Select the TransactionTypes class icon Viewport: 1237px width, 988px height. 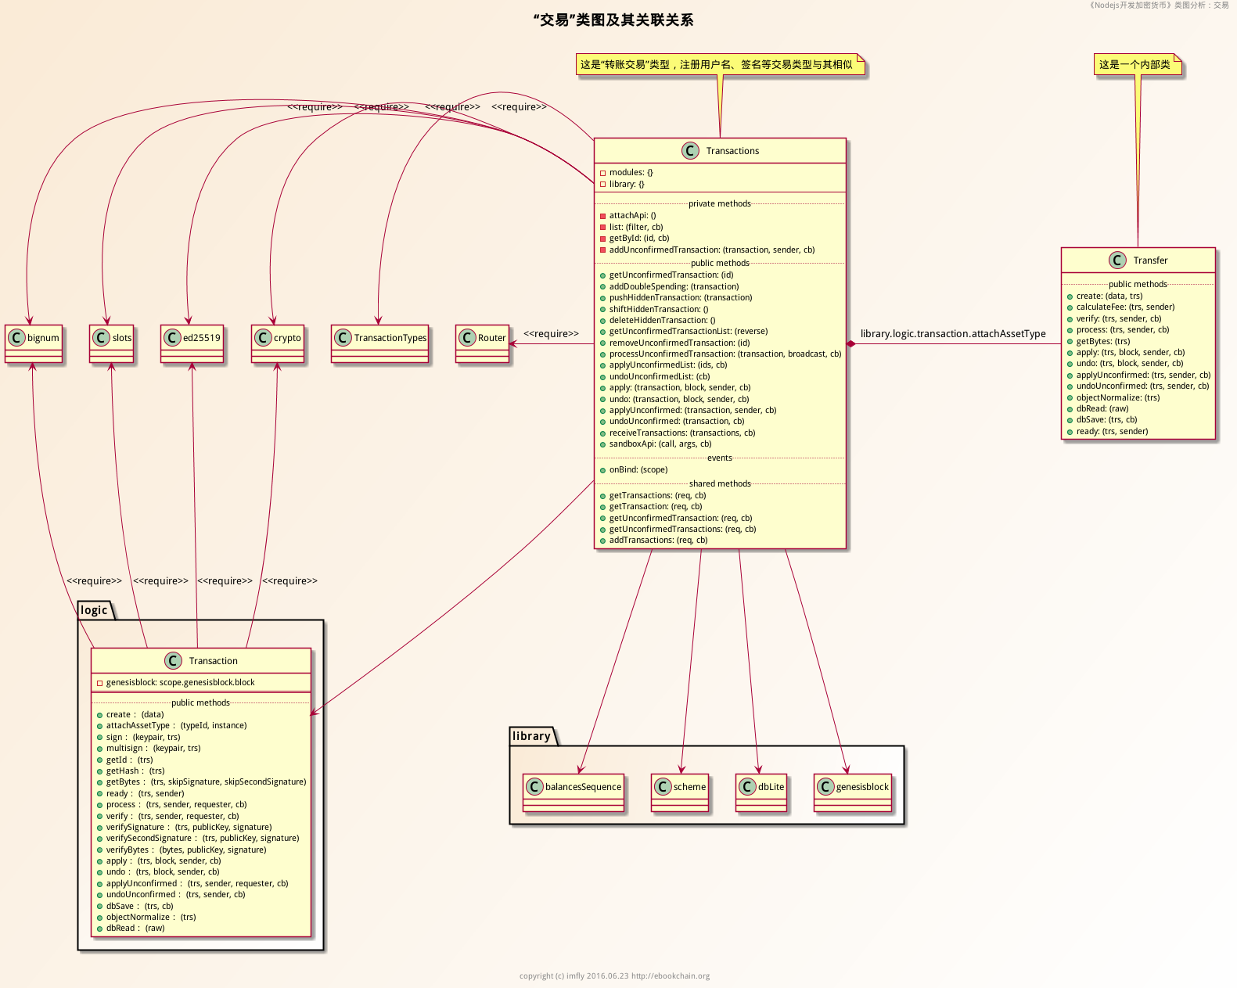click(x=343, y=338)
